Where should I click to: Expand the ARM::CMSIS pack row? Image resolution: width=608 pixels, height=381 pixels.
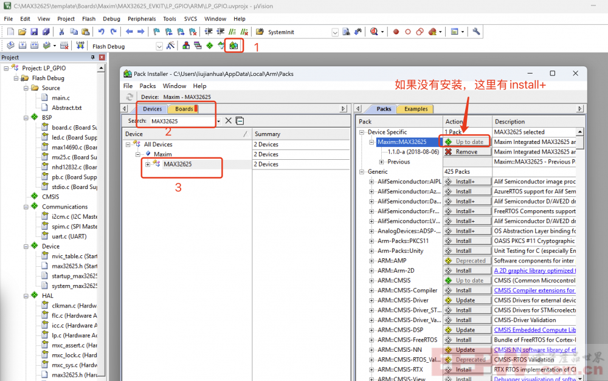[x=371, y=281]
